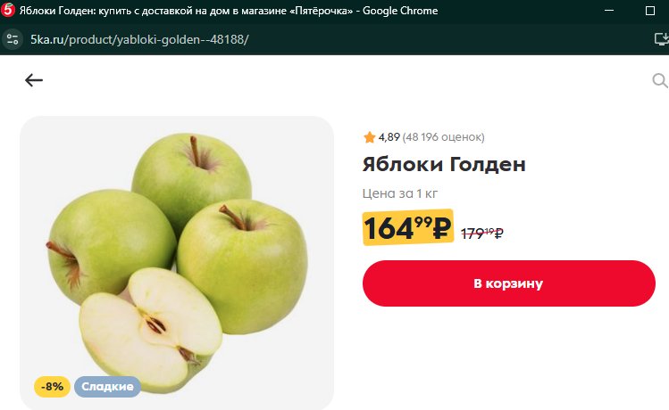Screen dimensions: 669x410
Task: Click the window title bar text
Action: pos(229,11)
